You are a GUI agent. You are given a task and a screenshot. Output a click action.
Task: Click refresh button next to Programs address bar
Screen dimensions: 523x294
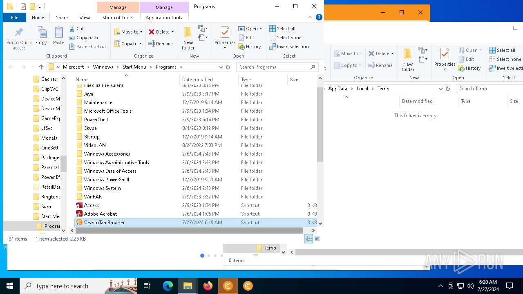click(x=228, y=67)
